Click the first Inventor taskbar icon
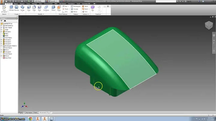 tap(37, 119)
